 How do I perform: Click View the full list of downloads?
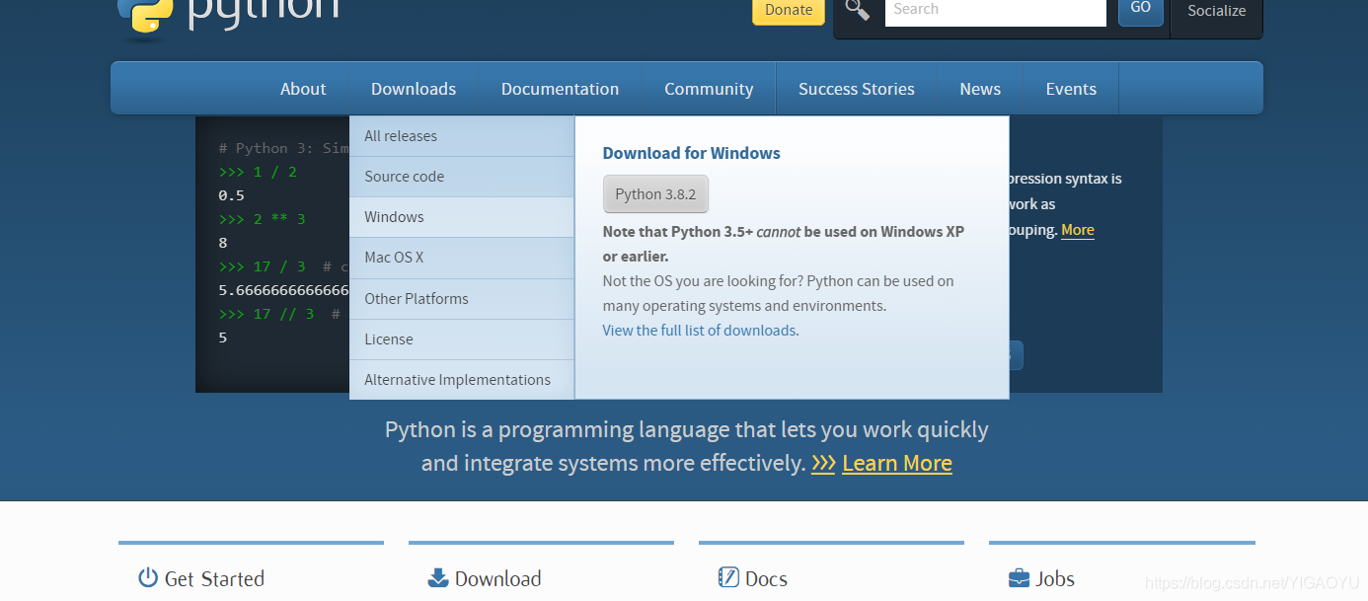coord(701,331)
